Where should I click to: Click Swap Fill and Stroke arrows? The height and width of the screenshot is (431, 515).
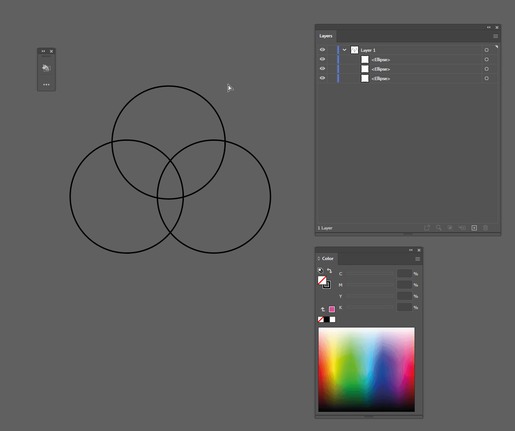click(329, 270)
